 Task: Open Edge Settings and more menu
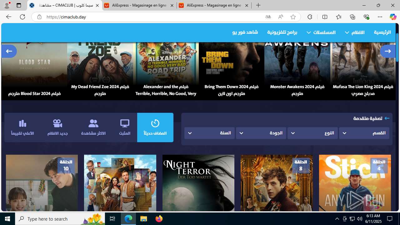(x=380, y=17)
